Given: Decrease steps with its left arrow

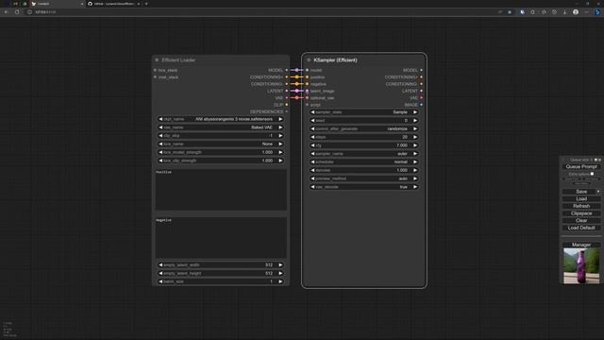Looking at the screenshot, I should [x=312, y=137].
